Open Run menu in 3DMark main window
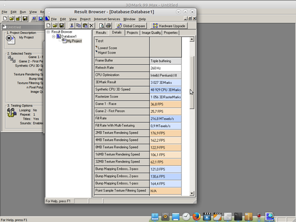 tap(23, 12)
